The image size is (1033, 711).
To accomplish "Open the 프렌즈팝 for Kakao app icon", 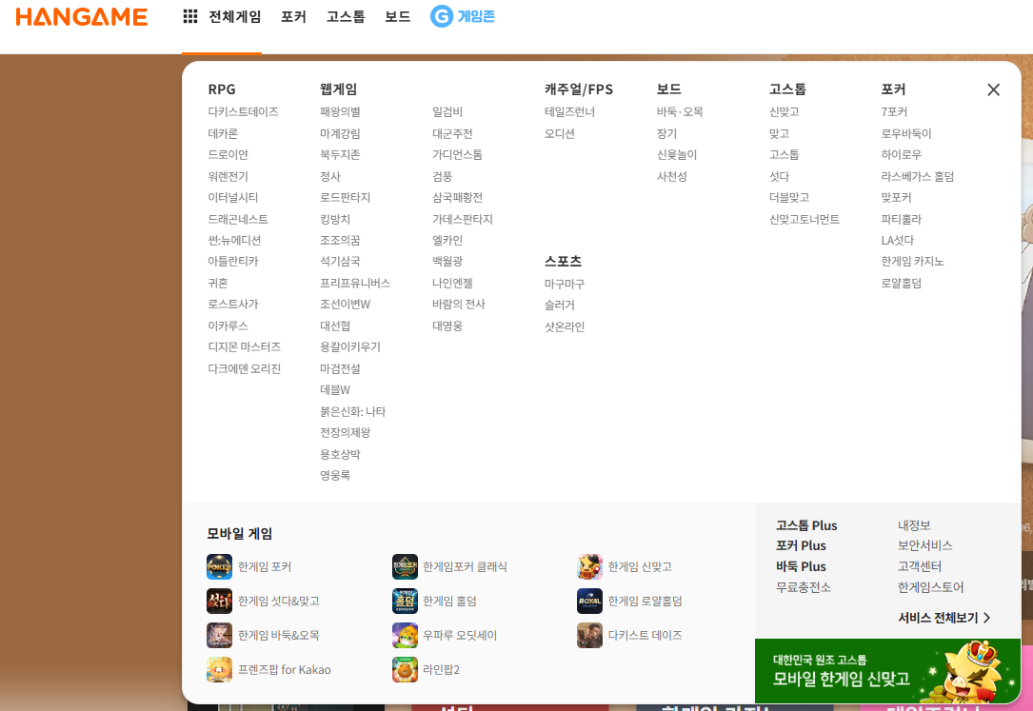I will click(219, 669).
